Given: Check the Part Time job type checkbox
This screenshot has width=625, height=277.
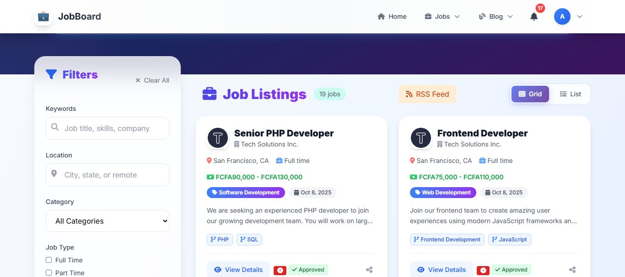Looking at the screenshot, I should pyautogui.click(x=49, y=273).
